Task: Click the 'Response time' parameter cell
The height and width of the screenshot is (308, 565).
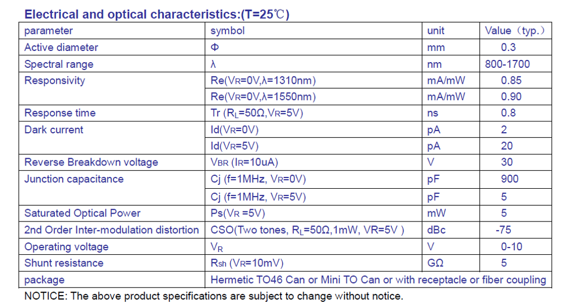Action: (x=60, y=113)
